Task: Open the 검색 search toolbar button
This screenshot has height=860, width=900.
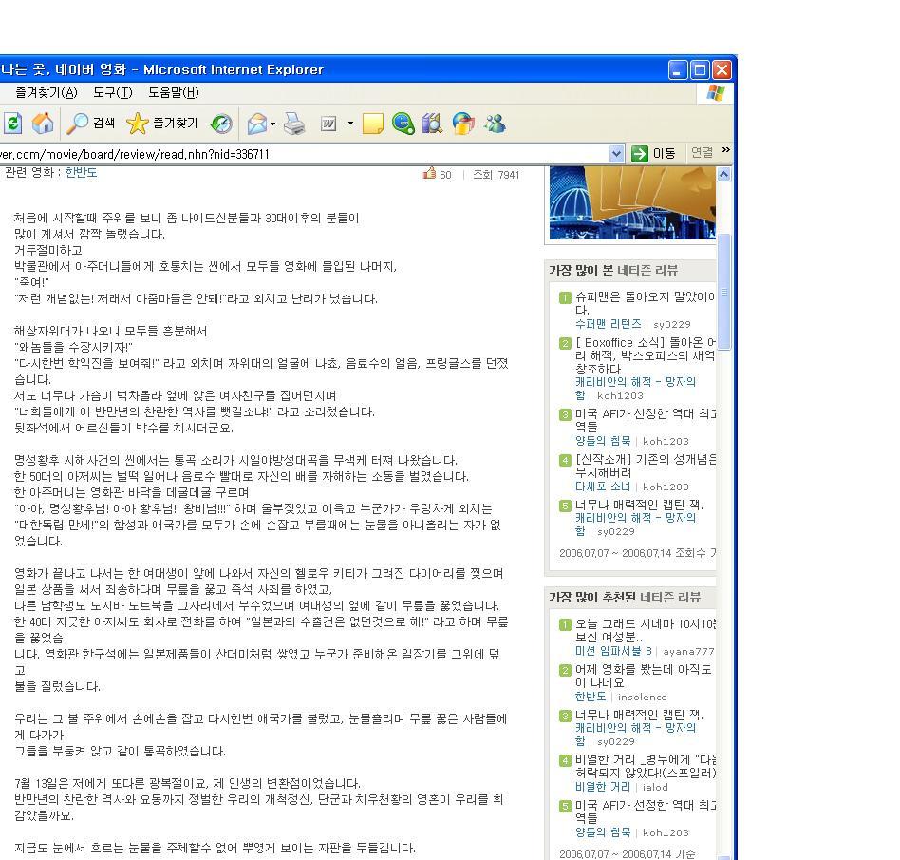Action: (91, 123)
